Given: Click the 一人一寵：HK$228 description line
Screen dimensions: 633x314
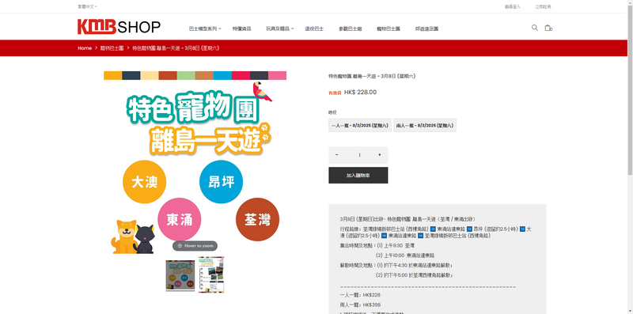Looking at the screenshot, I should (360, 295).
